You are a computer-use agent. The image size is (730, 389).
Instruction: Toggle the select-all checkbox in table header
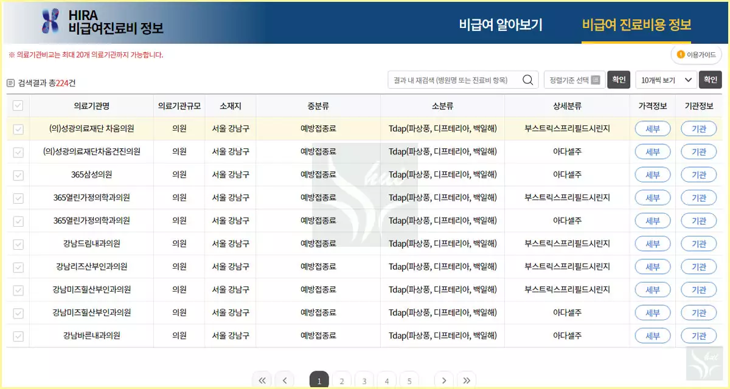point(18,105)
